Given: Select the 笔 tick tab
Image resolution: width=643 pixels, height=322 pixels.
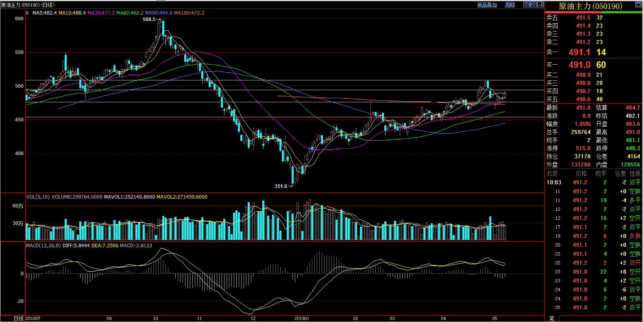Looking at the screenshot, I should coord(552,318).
